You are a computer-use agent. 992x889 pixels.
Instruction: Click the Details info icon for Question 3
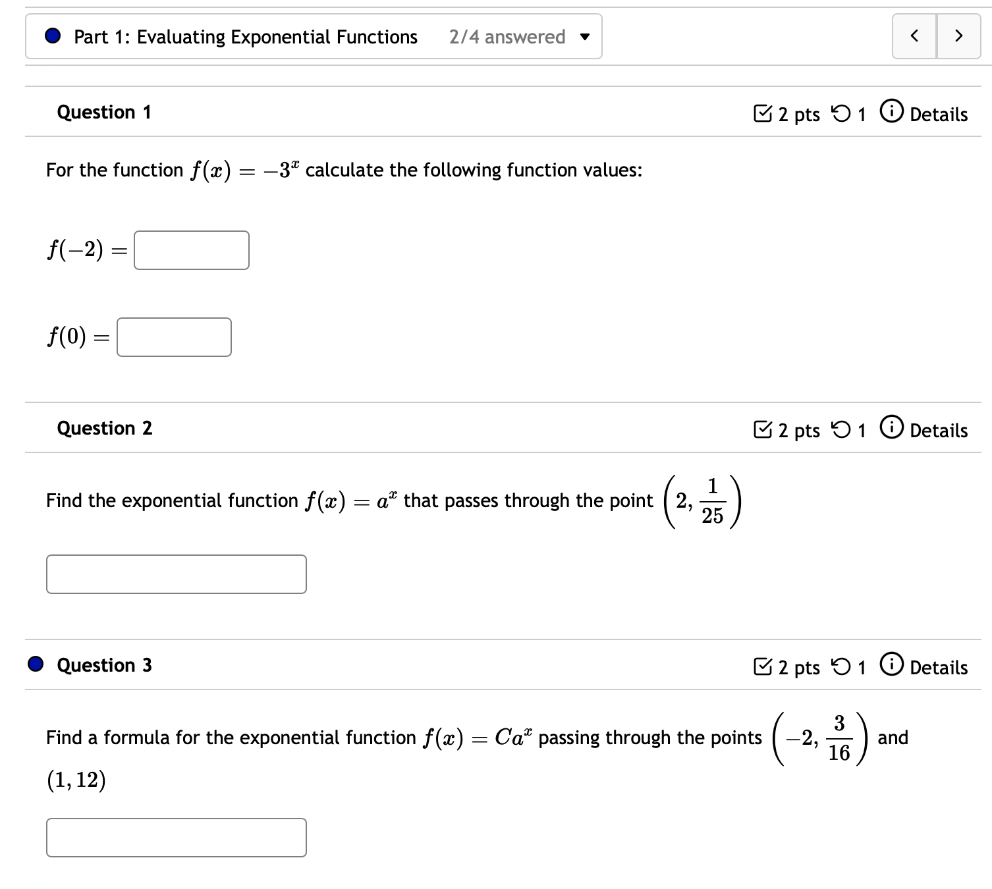[x=891, y=666]
